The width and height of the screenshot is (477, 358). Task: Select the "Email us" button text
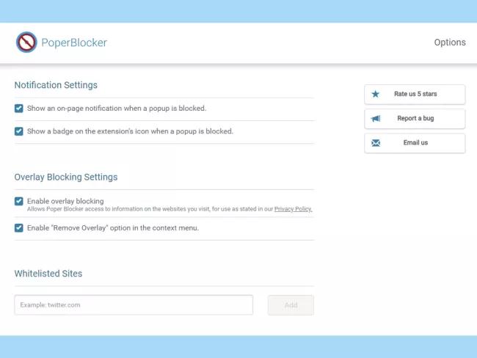(415, 143)
